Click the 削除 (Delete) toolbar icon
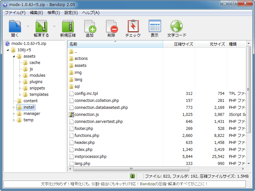Screen dimensions: 255x191 tap(111, 26)
